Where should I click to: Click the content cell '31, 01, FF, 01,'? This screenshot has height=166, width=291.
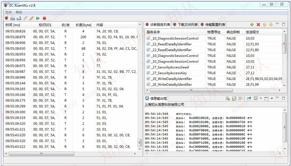coord(107,94)
